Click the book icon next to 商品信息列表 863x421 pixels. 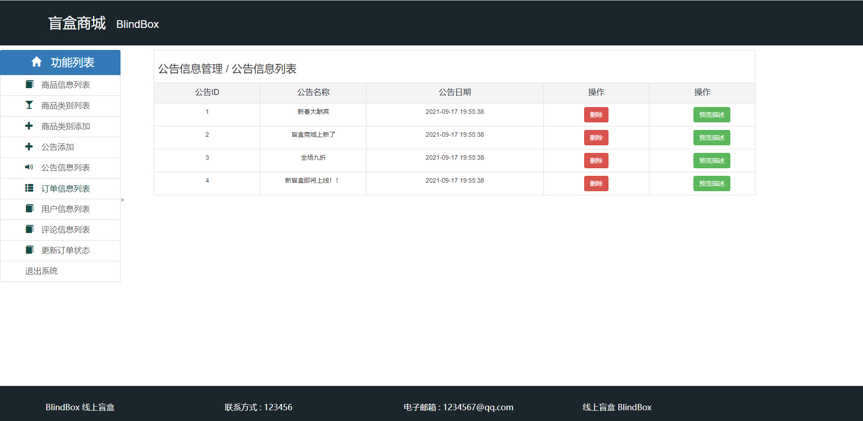click(x=29, y=84)
